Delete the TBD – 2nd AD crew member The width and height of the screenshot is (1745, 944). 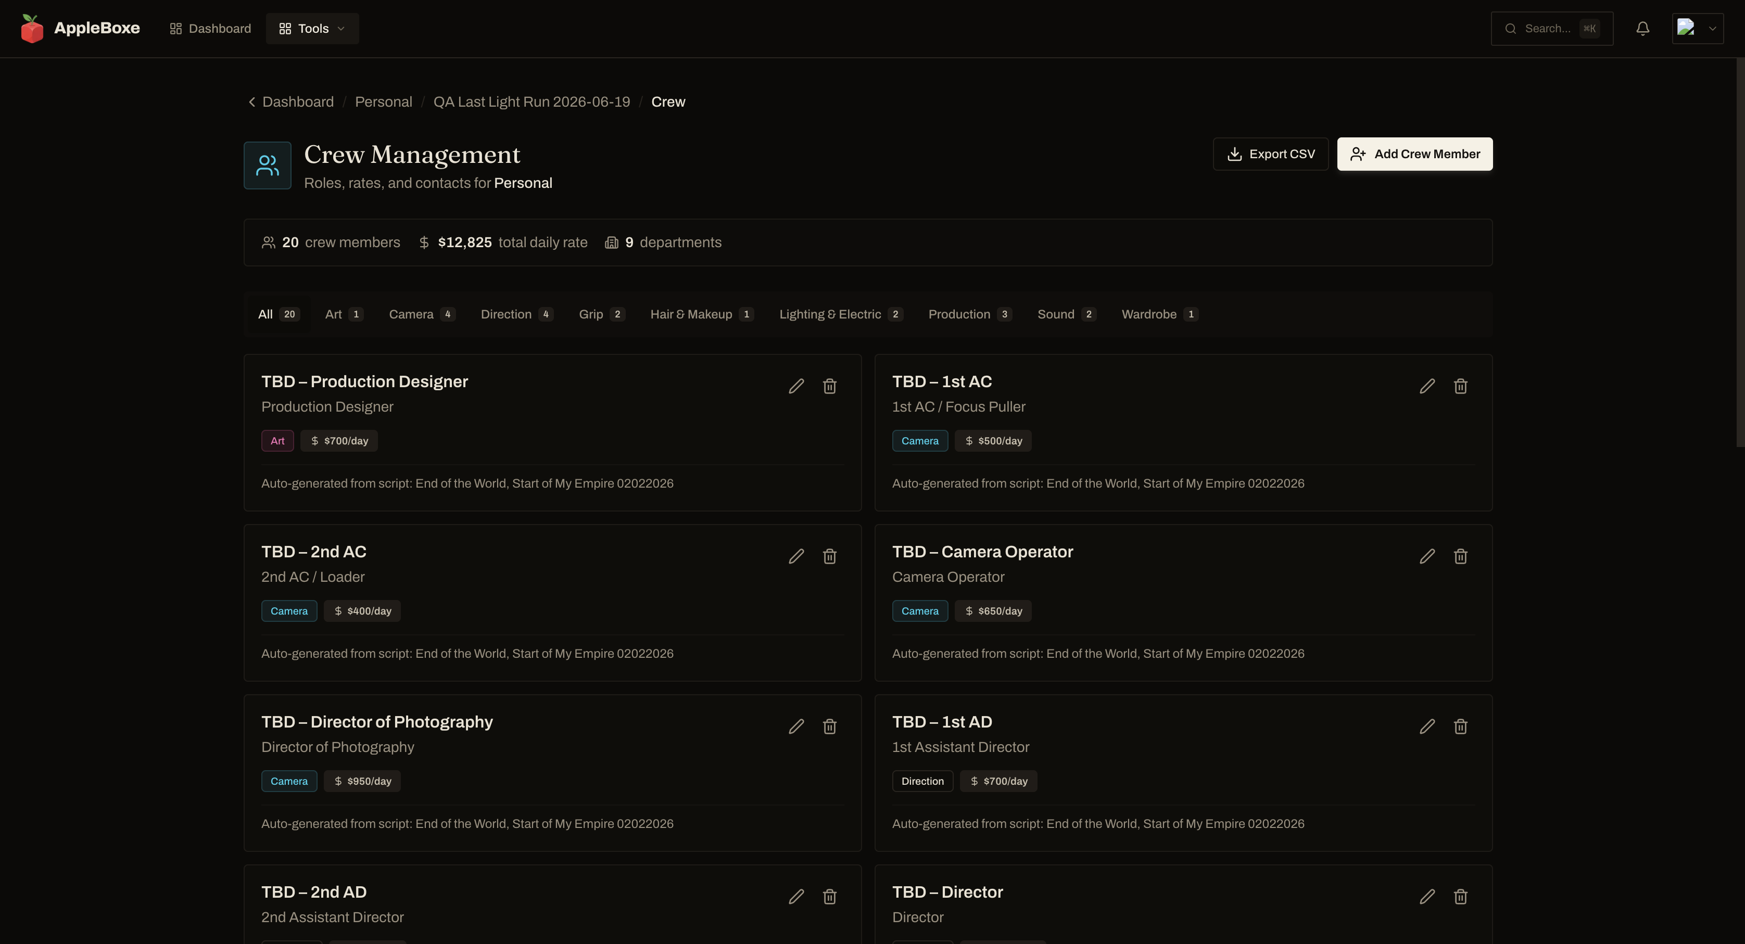pos(829,897)
